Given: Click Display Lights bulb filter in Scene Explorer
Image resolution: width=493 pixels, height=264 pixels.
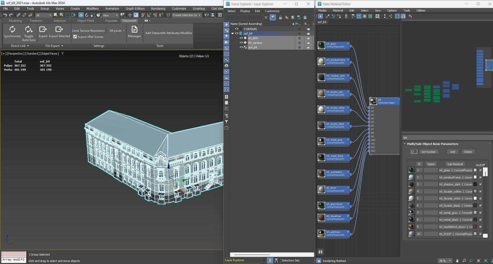Looking at the screenshot, I should [x=226, y=36].
